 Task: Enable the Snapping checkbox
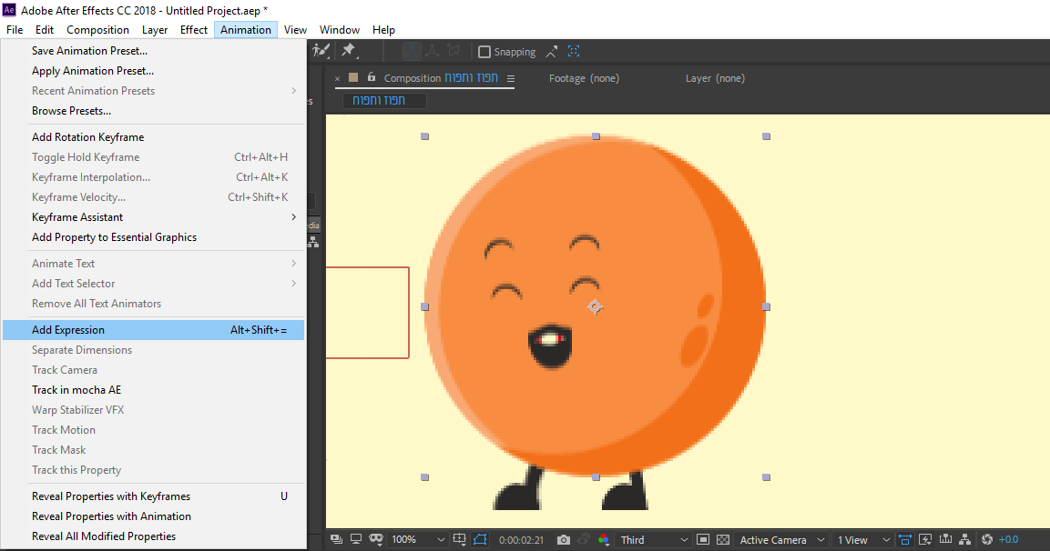(484, 52)
